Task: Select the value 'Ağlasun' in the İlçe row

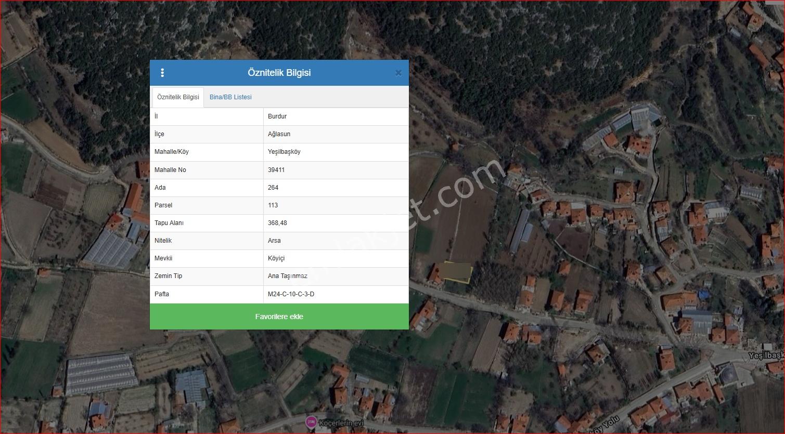Action: click(279, 134)
